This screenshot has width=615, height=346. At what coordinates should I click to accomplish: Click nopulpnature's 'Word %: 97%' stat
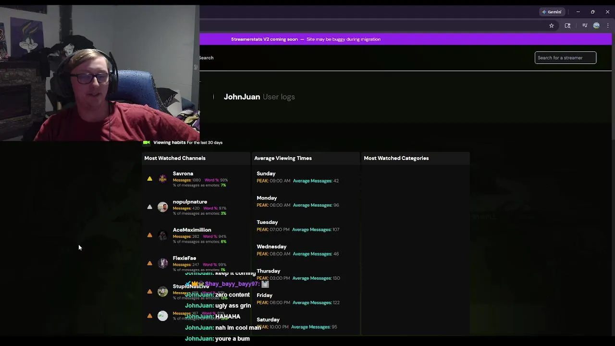pyautogui.click(x=215, y=208)
